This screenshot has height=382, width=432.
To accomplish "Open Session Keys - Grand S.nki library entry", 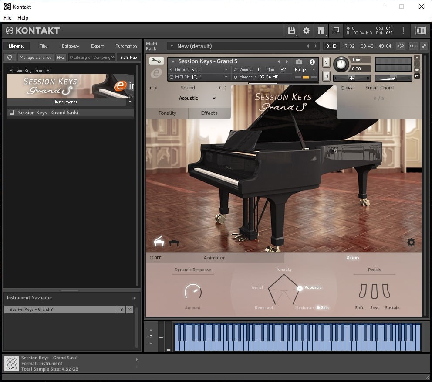I will [70, 113].
